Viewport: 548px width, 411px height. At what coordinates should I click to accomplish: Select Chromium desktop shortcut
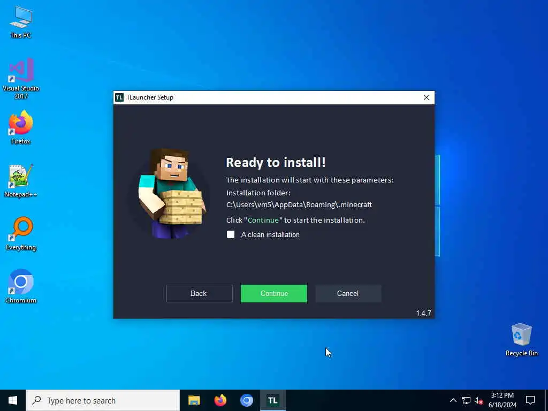[x=21, y=286]
